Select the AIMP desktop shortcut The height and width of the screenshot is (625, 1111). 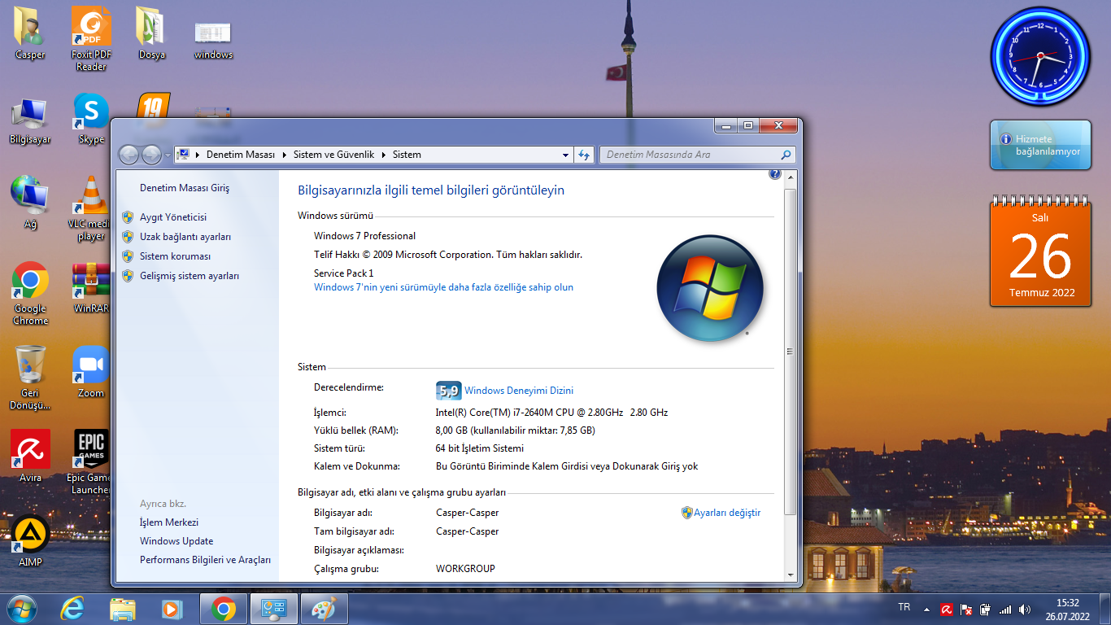30,540
